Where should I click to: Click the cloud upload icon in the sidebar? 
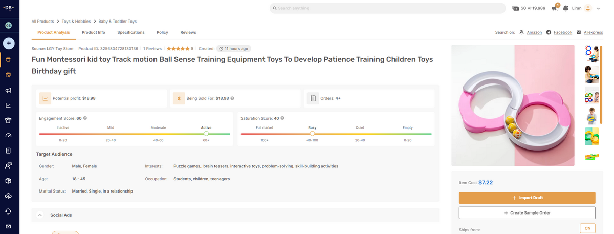tap(9, 196)
